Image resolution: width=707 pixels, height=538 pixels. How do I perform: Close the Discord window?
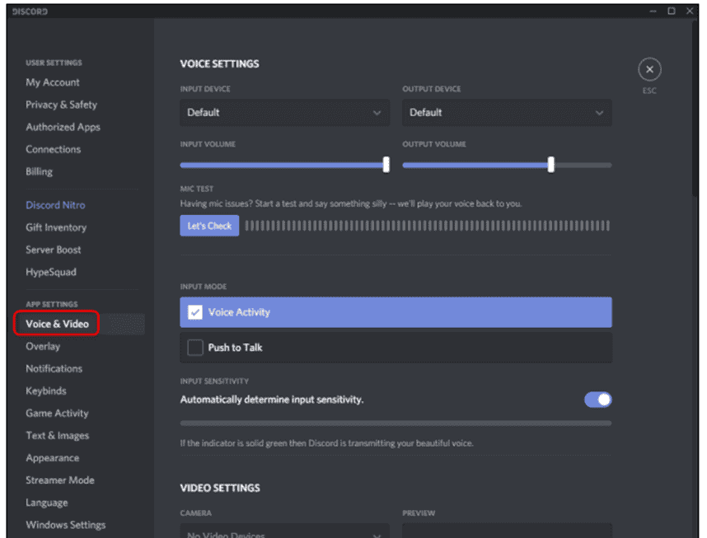tap(690, 11)
